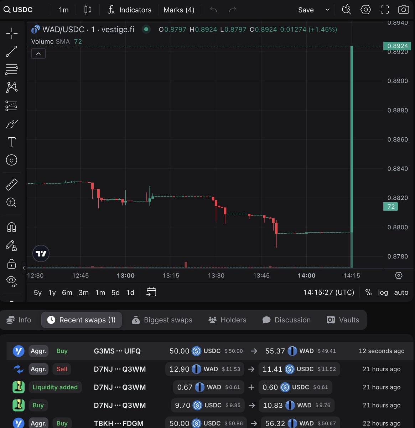Select the Text annotation tool
Image resolution: width=415 pixels, height=428 pixels.
tap(11, 142)
